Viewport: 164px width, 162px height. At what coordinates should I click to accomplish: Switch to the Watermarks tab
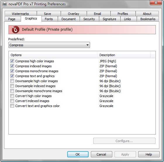point(20,14)
